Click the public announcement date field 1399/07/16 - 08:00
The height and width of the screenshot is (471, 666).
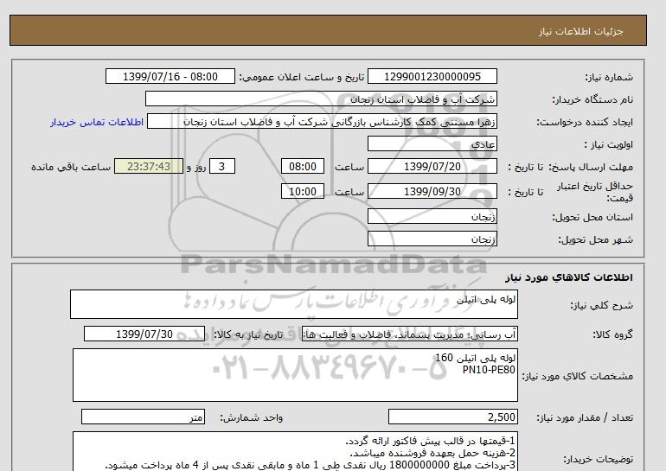(170, 77)
